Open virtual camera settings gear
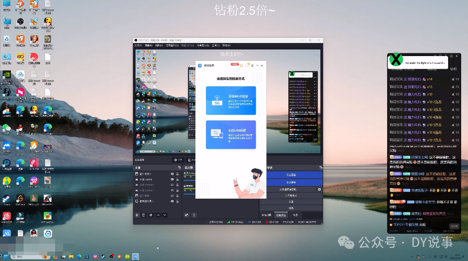Screen dimensions: 468x261 tap(319, 190)
